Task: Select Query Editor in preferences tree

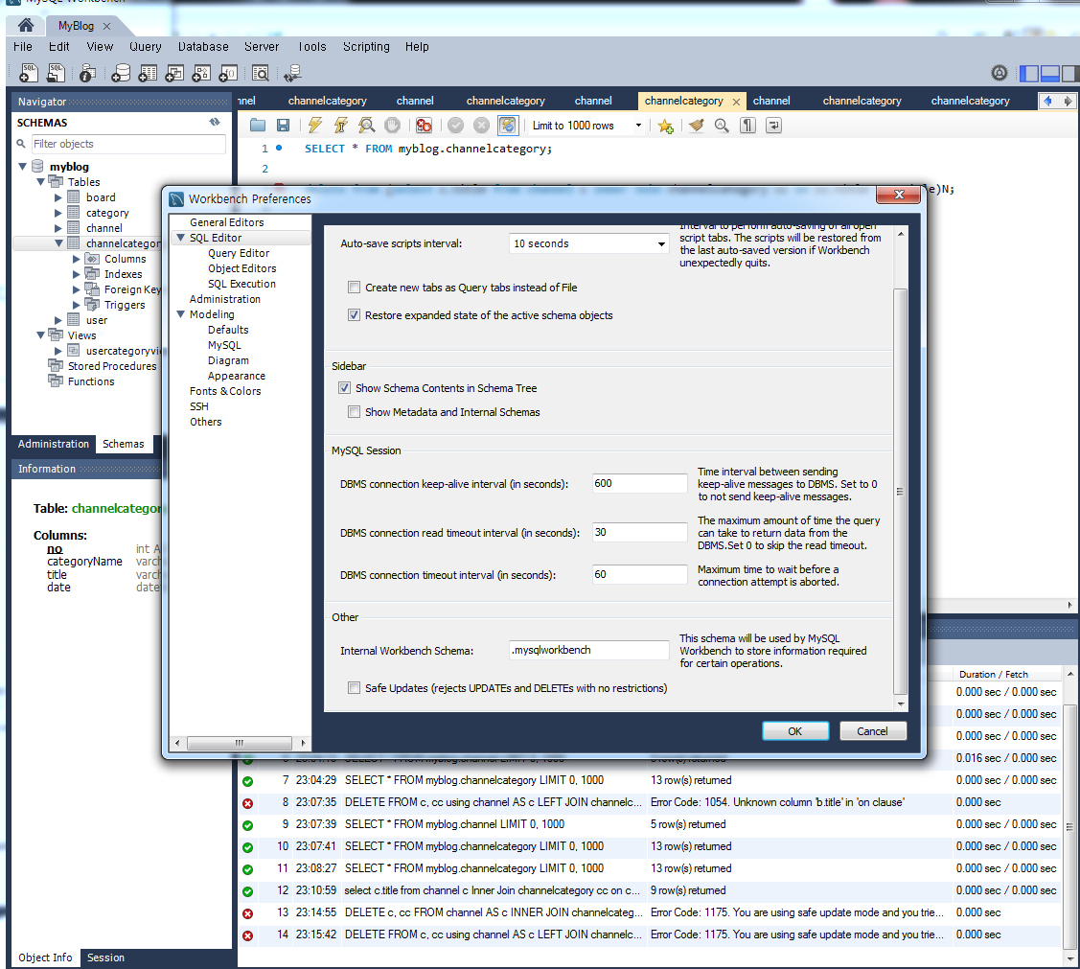Action: click(x=239, y=253)
